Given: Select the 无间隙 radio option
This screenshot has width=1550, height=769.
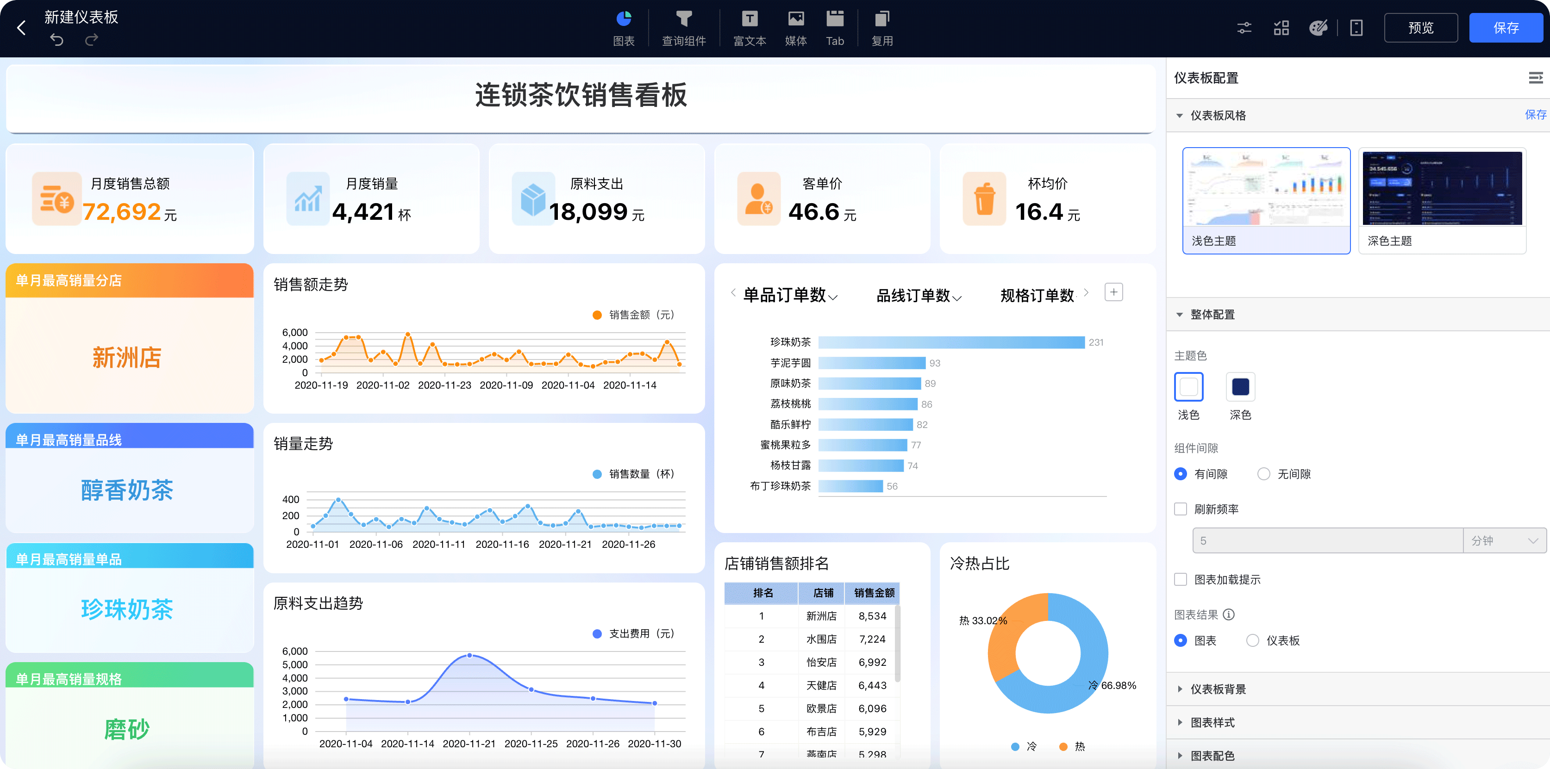Looking at the screenshot, I should tap(1263, 474).
